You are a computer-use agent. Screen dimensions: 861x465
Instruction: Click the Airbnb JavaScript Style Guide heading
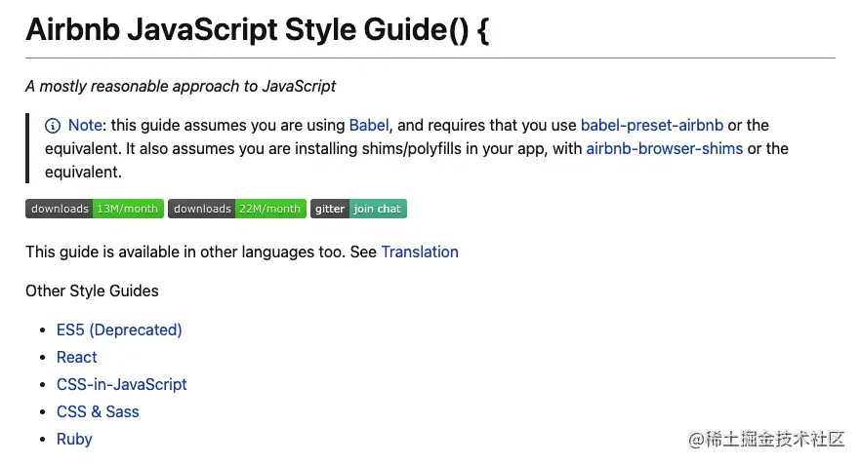257,29
